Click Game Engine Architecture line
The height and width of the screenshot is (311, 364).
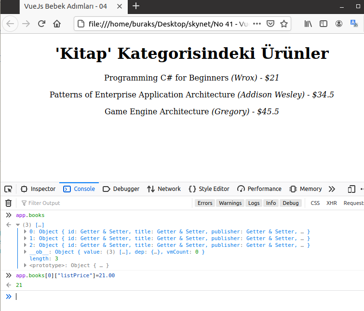coord(191,112)
